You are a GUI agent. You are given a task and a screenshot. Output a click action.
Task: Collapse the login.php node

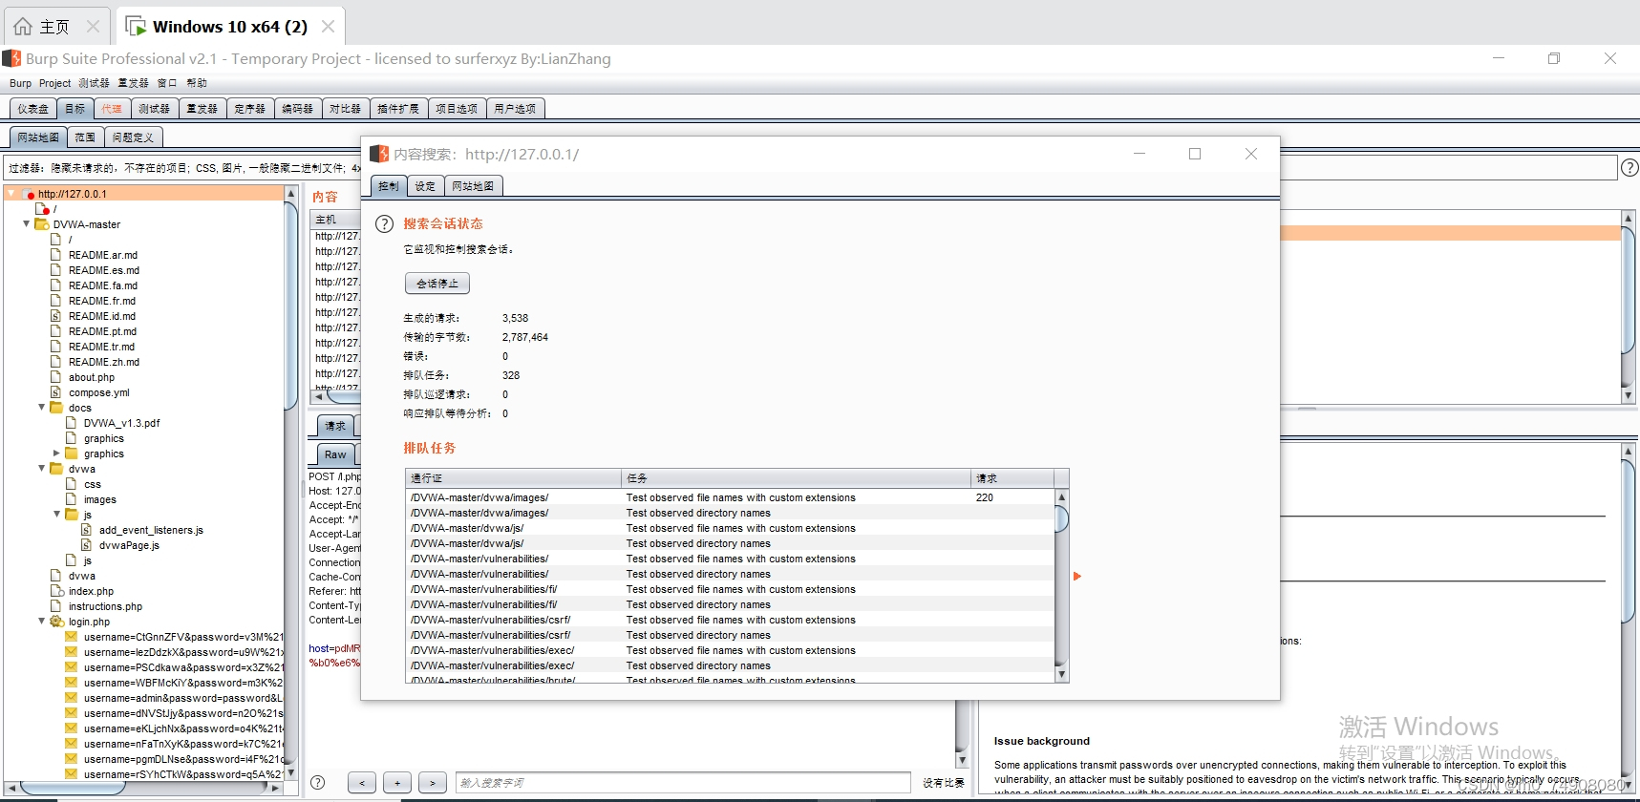tap(42, 622)
